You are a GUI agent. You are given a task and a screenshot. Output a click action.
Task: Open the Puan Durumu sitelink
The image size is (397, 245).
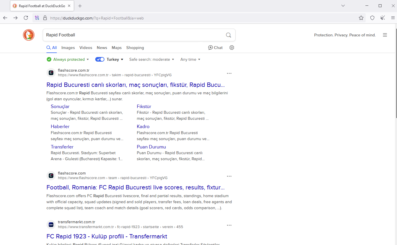[151, 147]
